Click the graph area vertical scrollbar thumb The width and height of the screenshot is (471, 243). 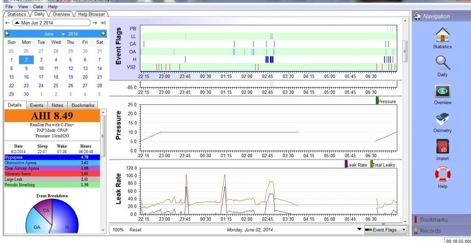click(405, 51)
